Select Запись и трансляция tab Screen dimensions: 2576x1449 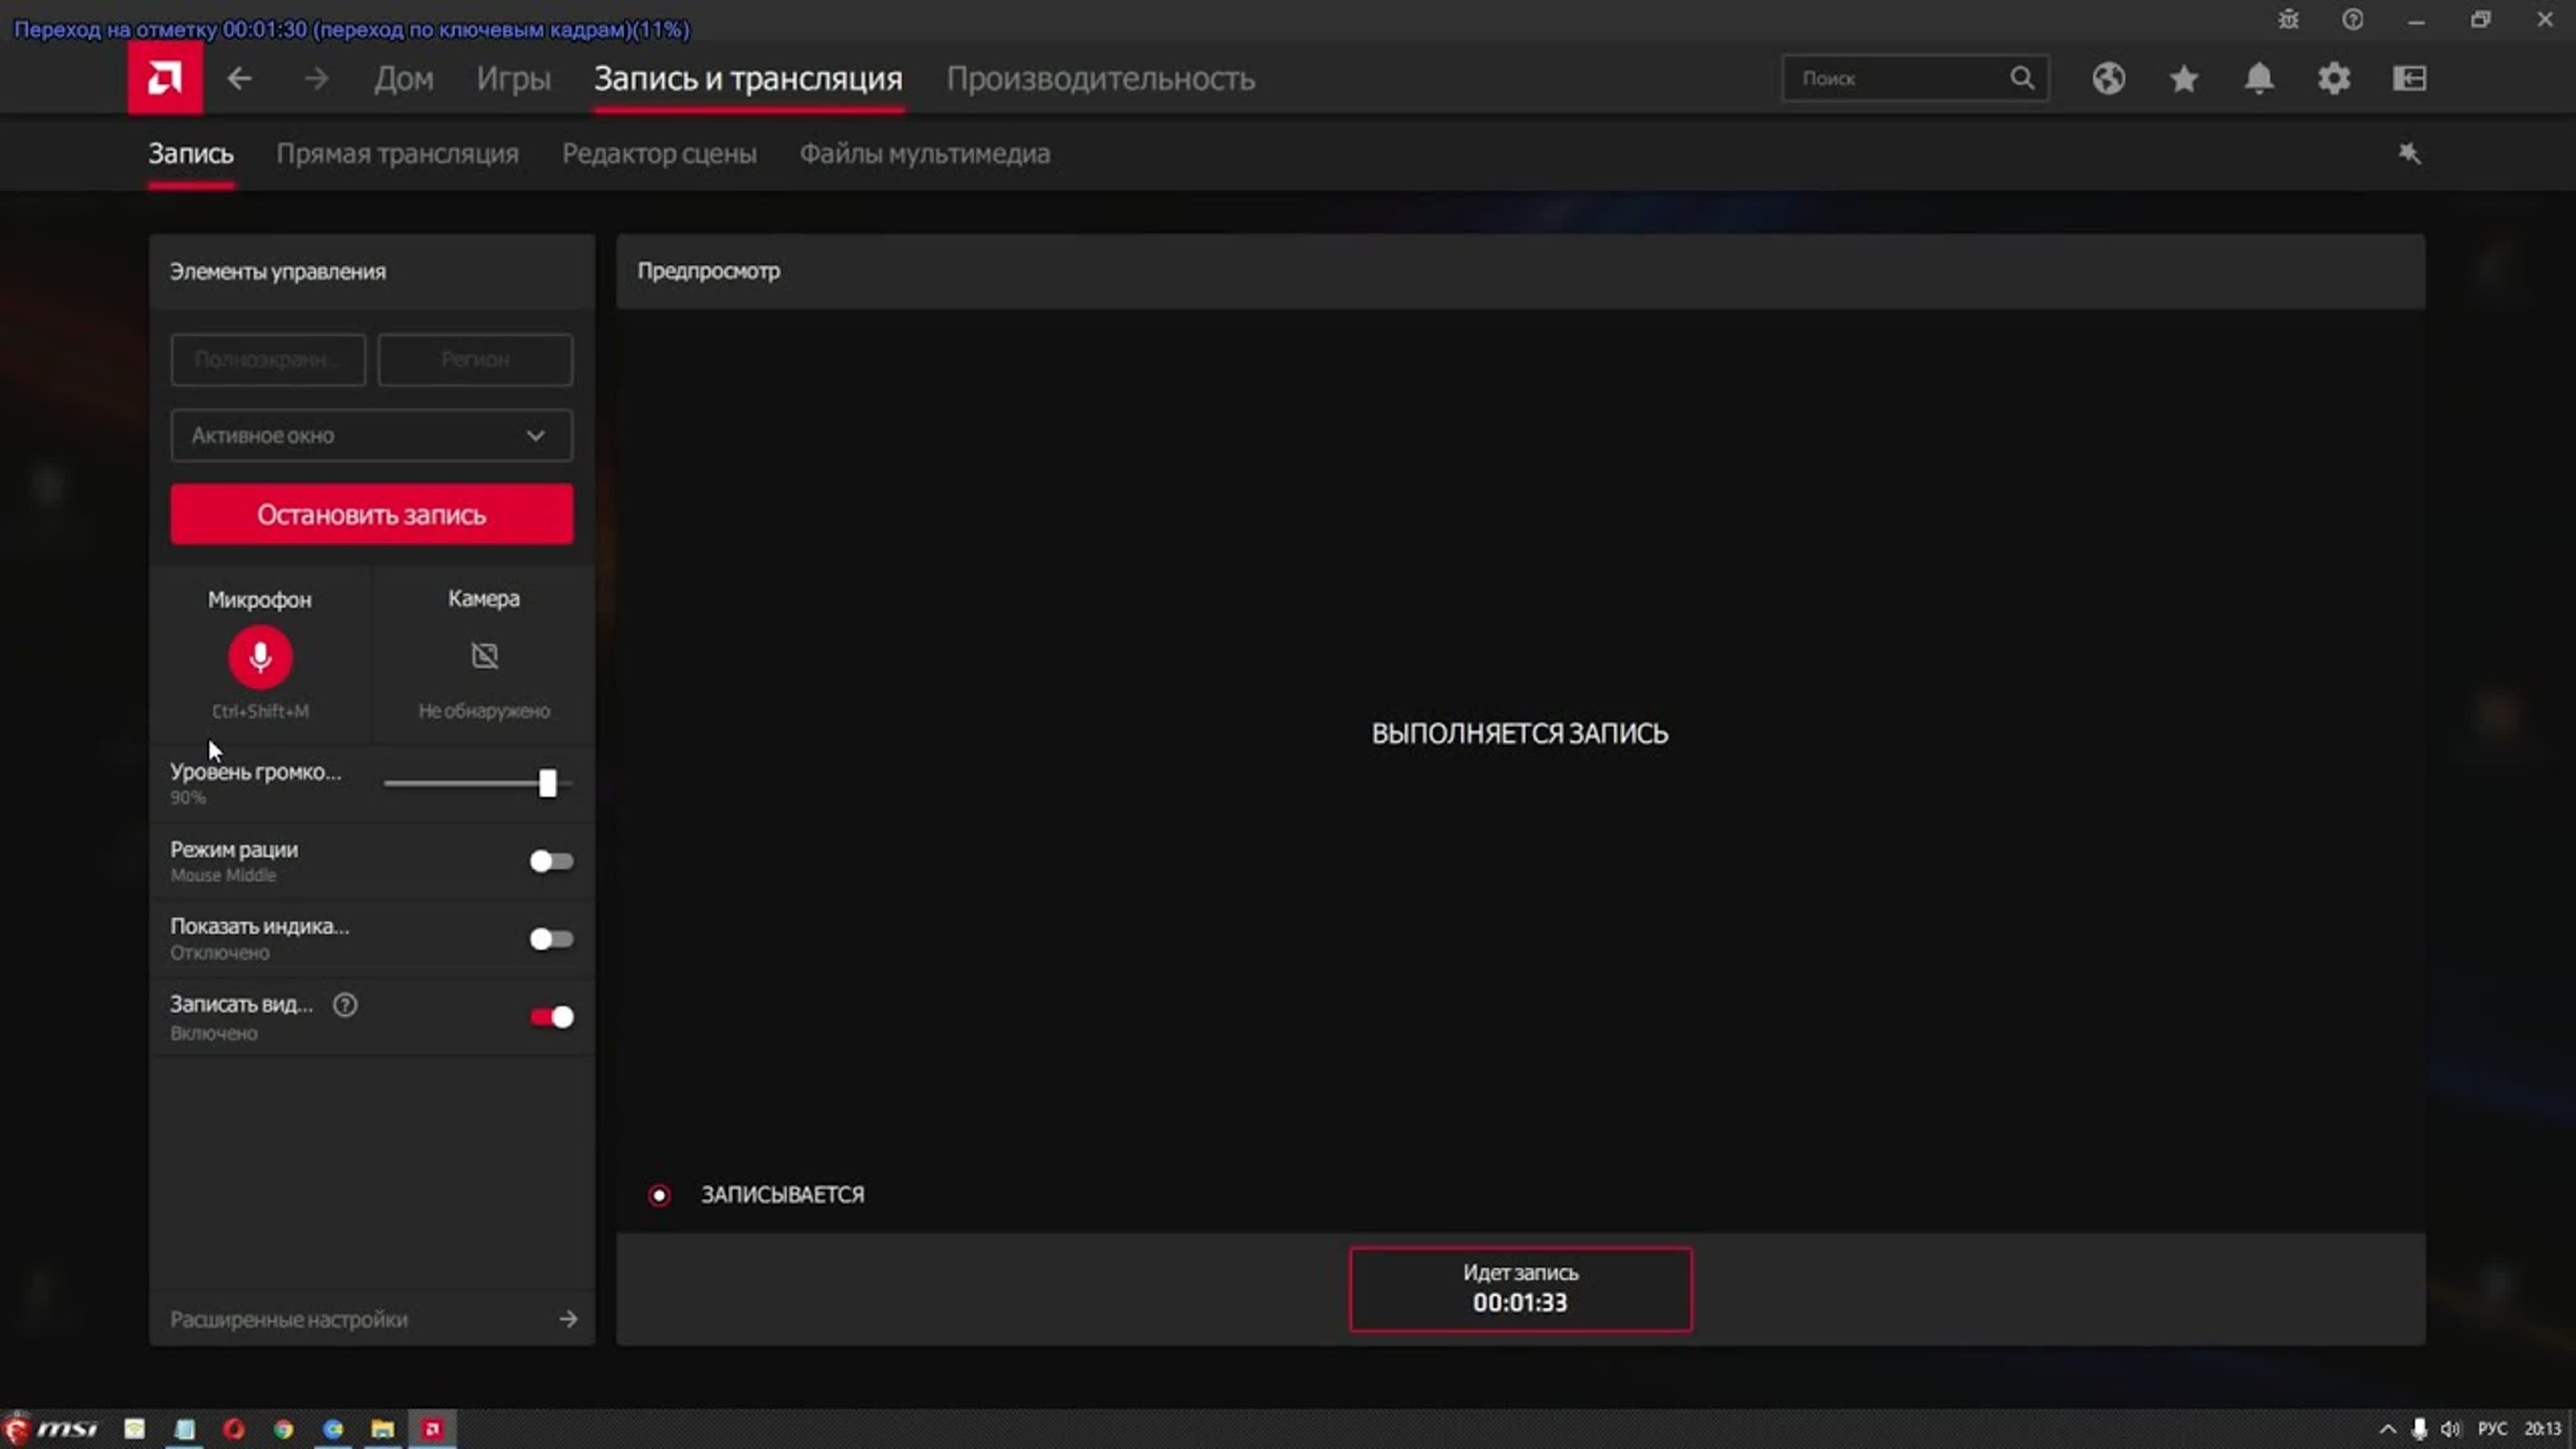tap(748, 78)
